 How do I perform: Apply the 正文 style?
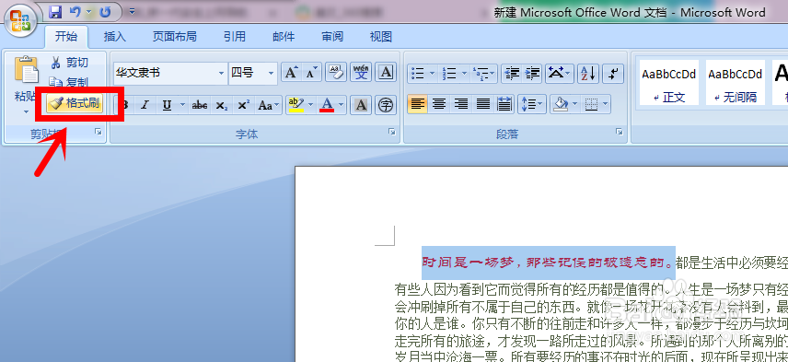[x=669, y=83]
